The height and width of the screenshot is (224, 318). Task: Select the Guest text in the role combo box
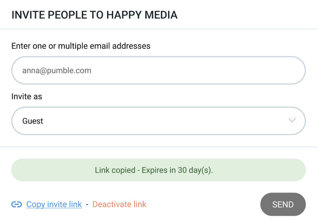(33, 121)
